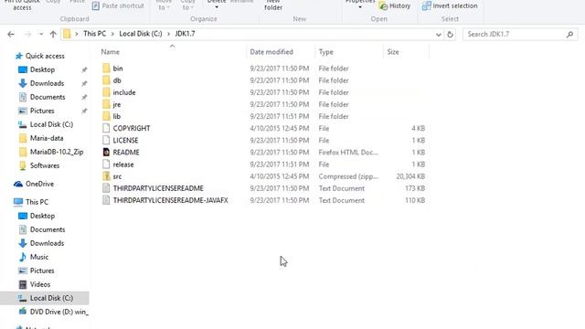Sort by Date modified column header
The width and height of the screenshot is (585, 329).
(x=271, y=52)
